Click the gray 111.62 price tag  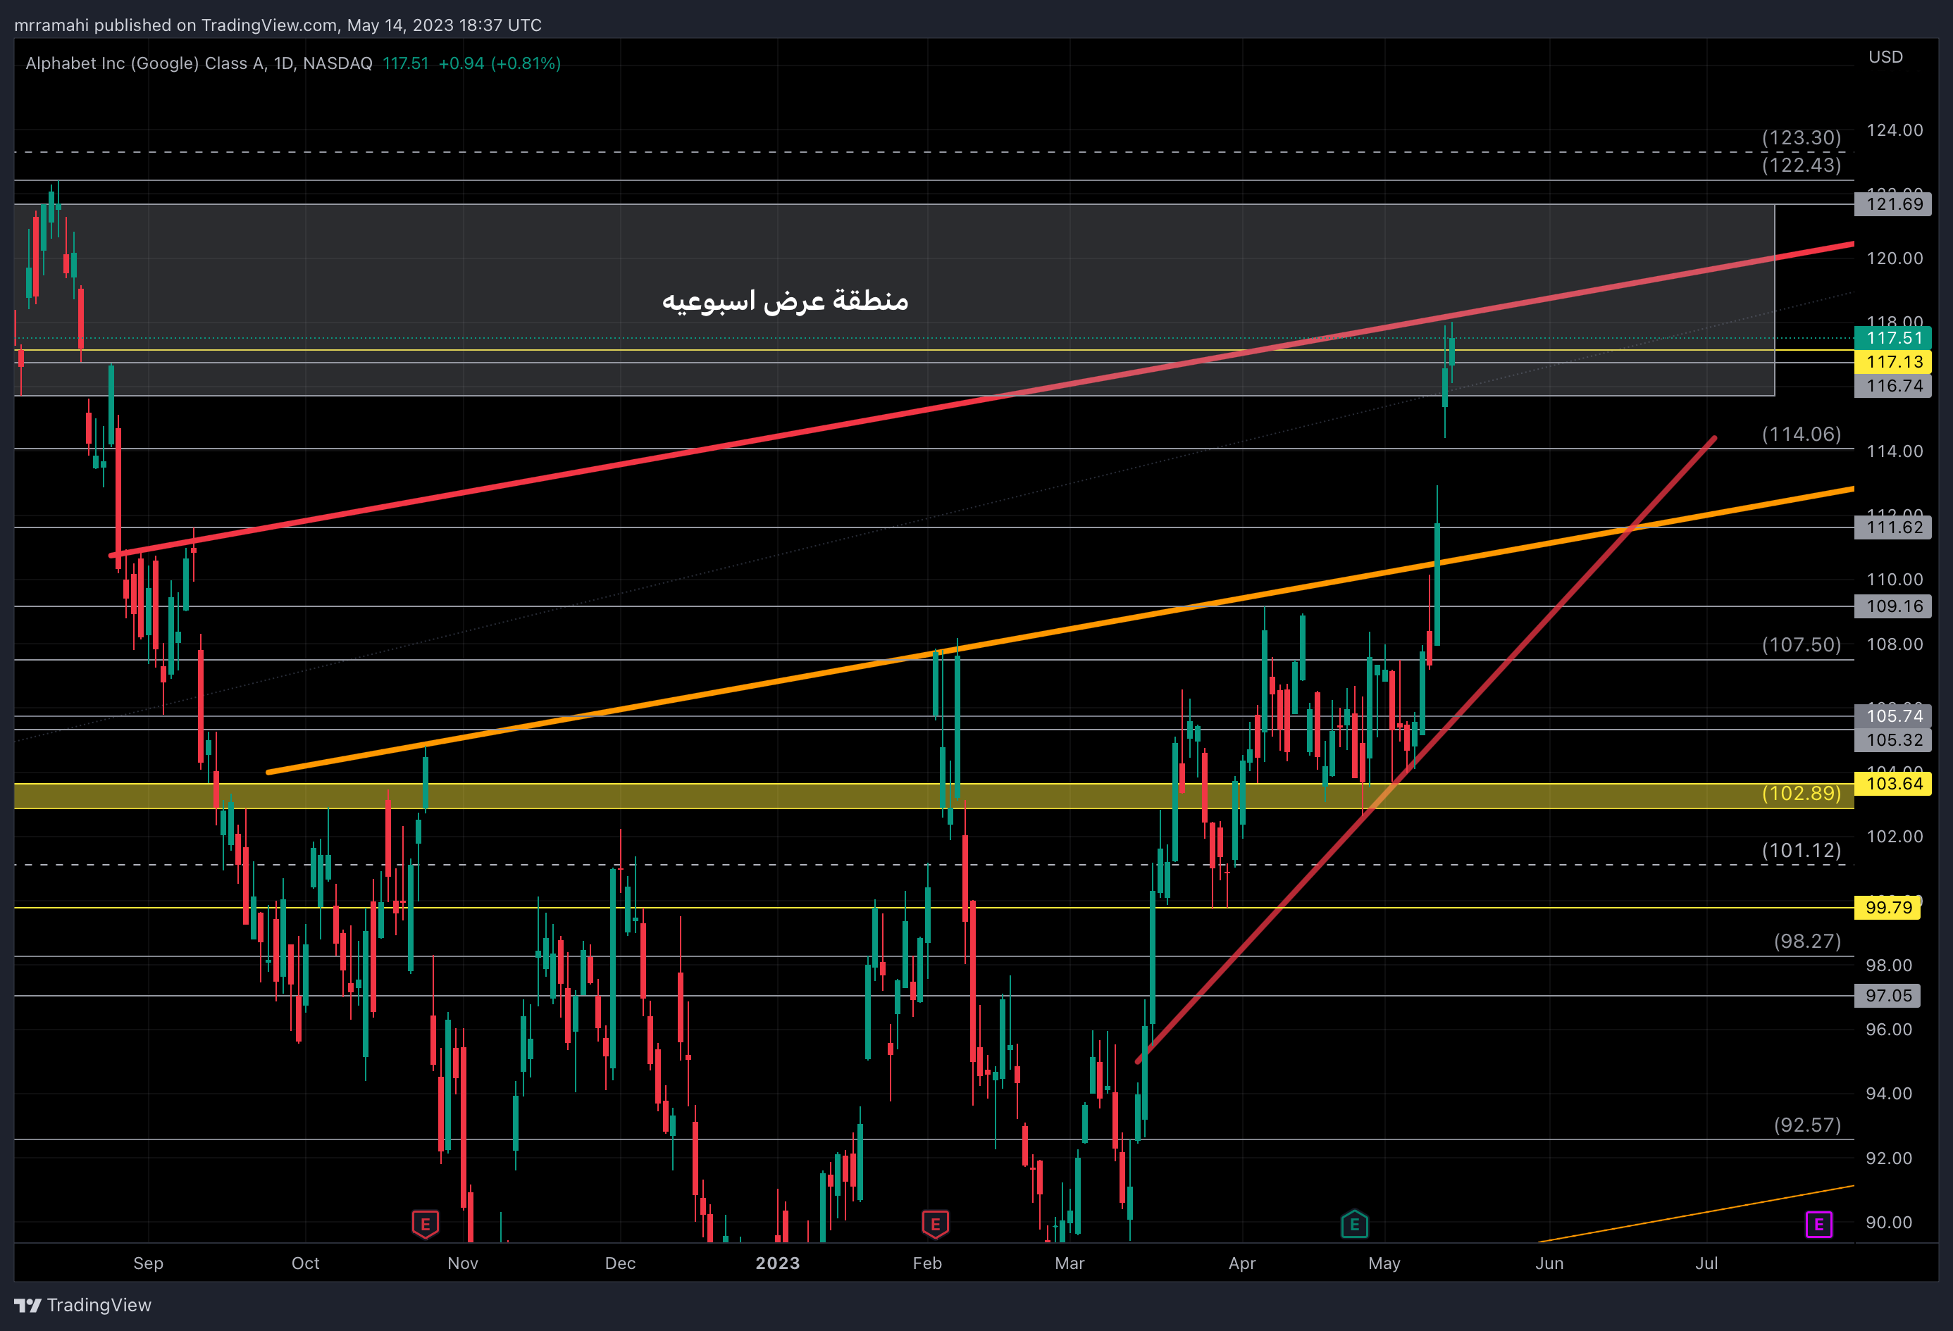[1893, 527]
